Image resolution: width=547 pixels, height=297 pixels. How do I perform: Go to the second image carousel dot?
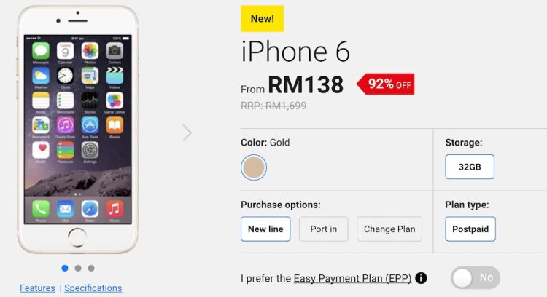click(78, 268)
